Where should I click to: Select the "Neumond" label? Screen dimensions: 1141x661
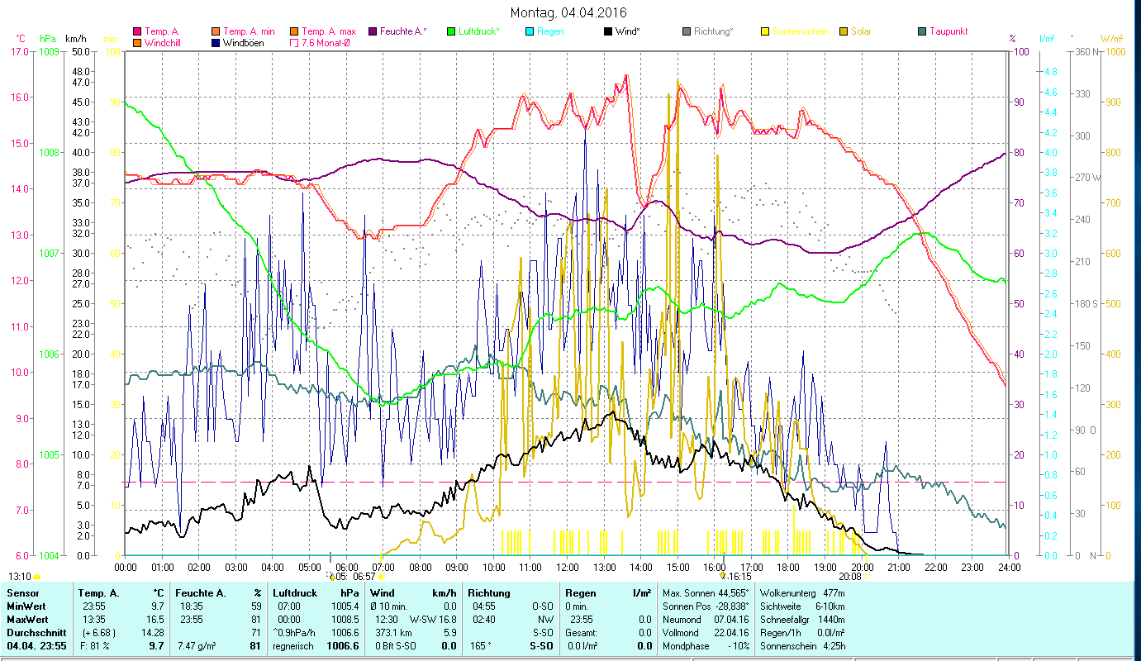(682, 619)
